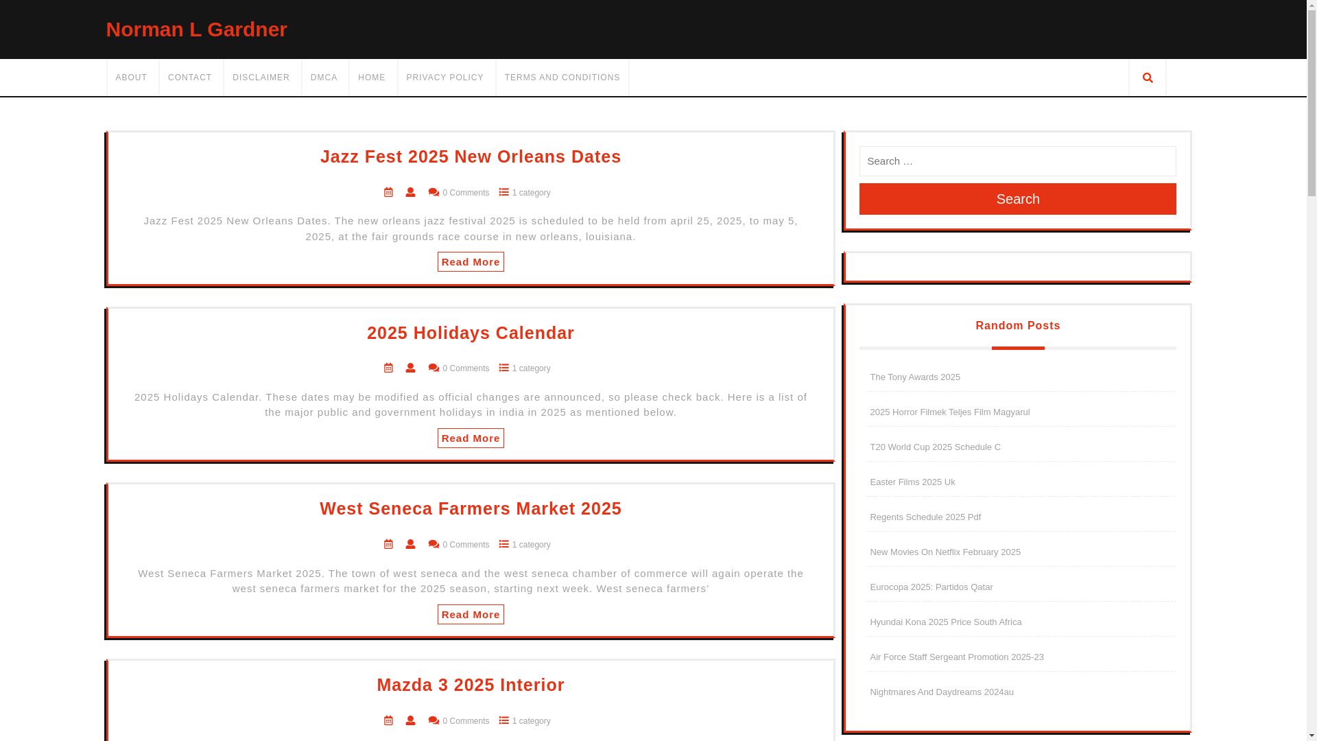1317x741 pixels.
Task: Open the ABOUT menu item
Action: [x=132, y=78]
